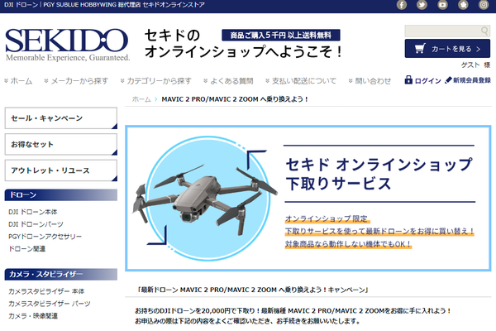Open DJI ドローンパーツ link
The width and height of the screenshot is (496, 331).
coord(36,224)
